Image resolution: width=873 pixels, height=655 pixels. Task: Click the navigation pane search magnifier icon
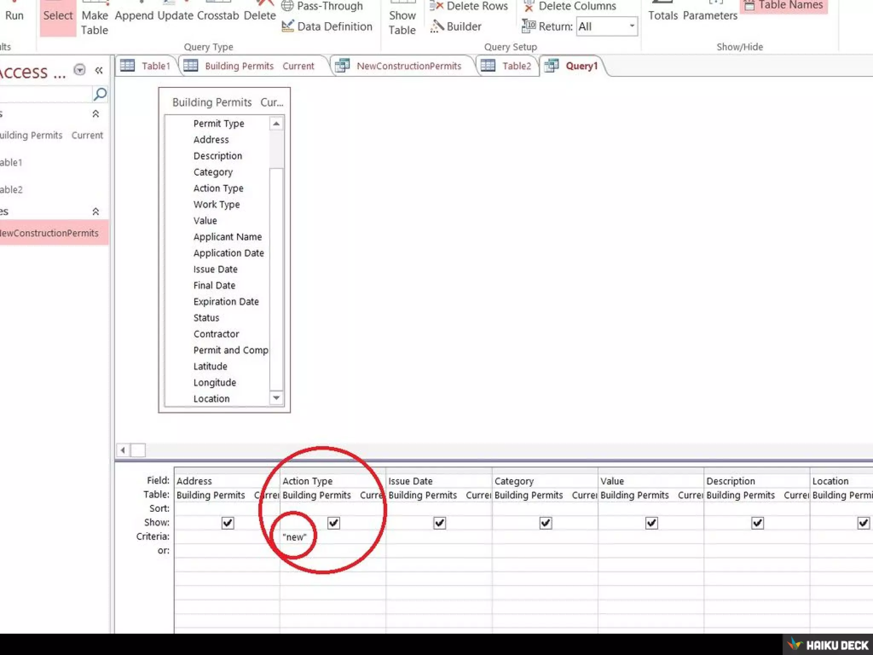[100, 94]
